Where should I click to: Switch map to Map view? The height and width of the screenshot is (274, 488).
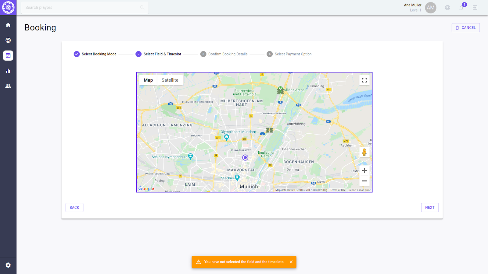tap(148, 80)
